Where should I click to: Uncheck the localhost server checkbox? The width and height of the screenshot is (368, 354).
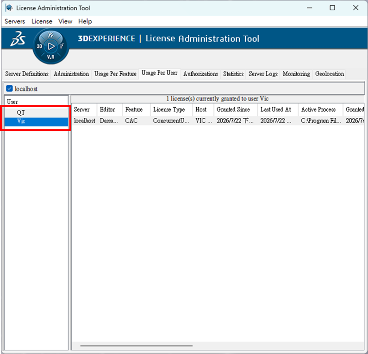click(x=9, y=89)
